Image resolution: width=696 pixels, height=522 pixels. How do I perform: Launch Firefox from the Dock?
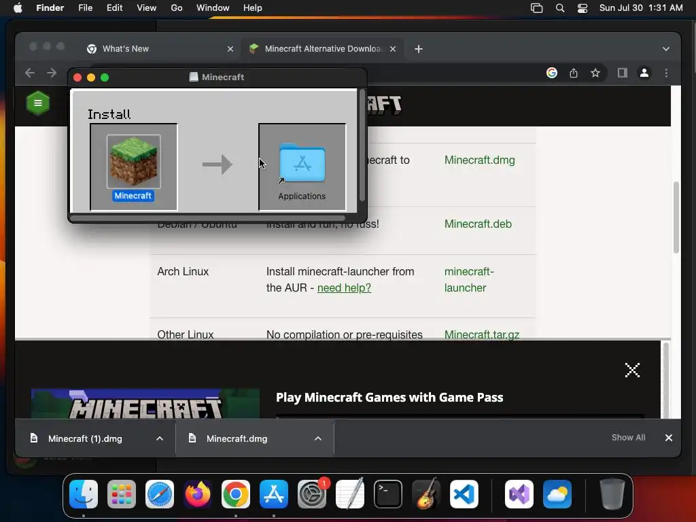[198, 494]
